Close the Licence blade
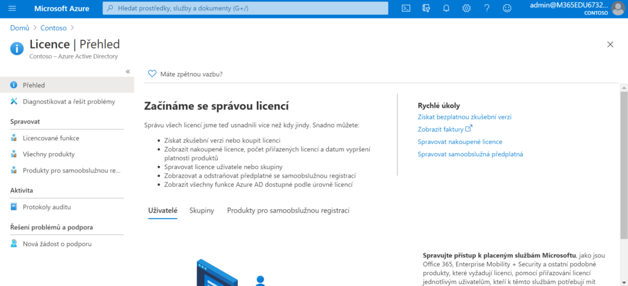This screenshot has height=286, width=628. pos(610,44)
